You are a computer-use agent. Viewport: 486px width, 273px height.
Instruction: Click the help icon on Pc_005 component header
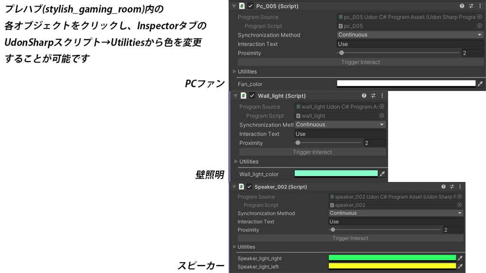point(461,5)
